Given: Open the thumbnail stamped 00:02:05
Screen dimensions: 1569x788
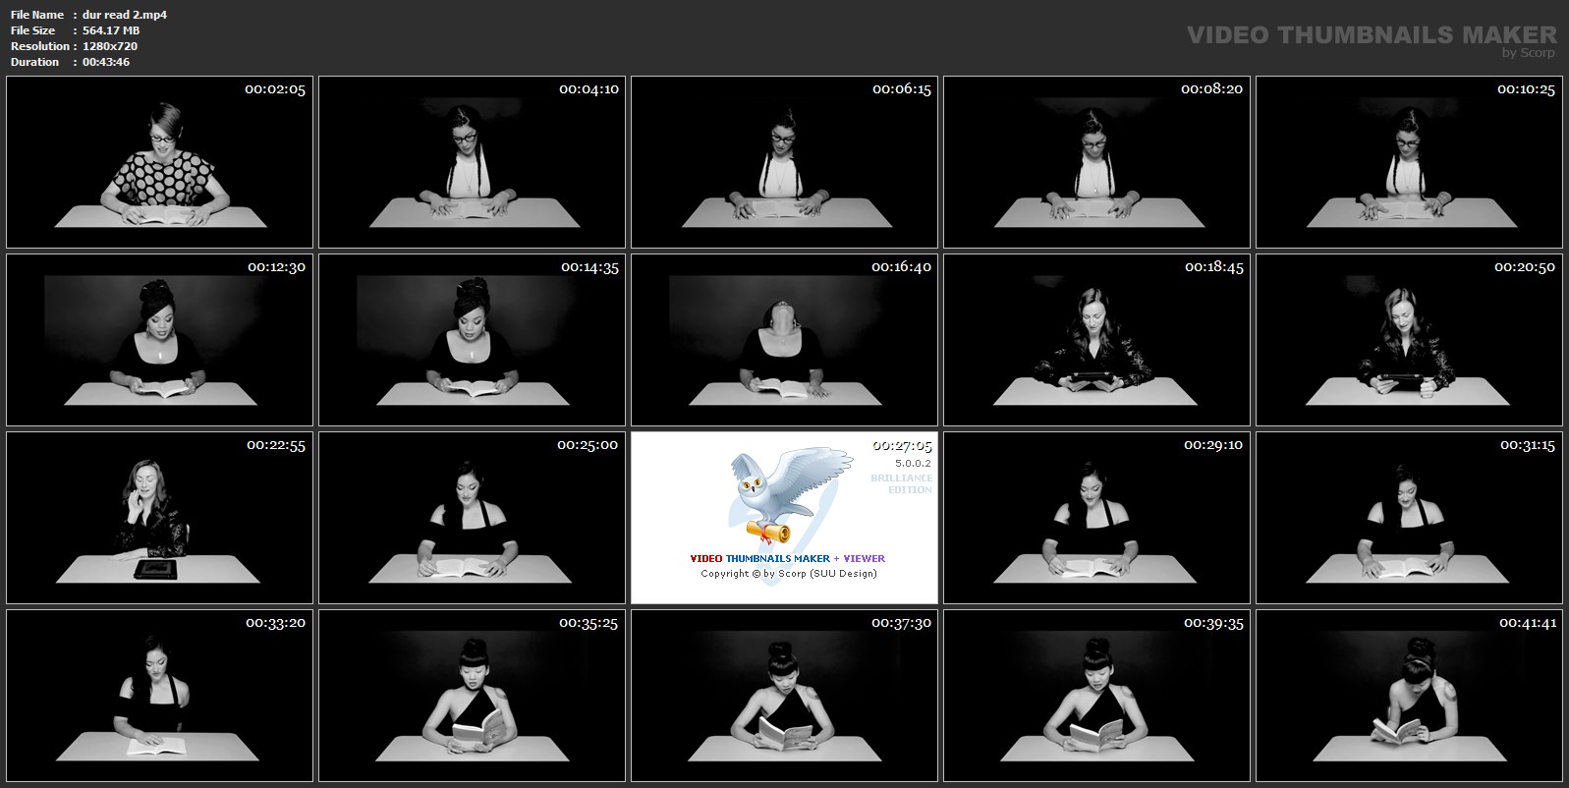Looking at the screenshot, I should (x=159, y=162).
